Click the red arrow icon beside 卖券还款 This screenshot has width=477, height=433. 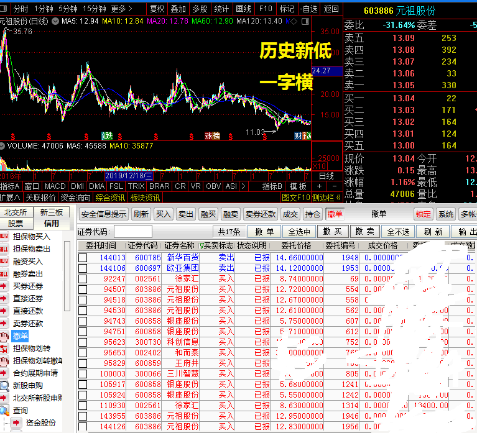click(4, 323)
